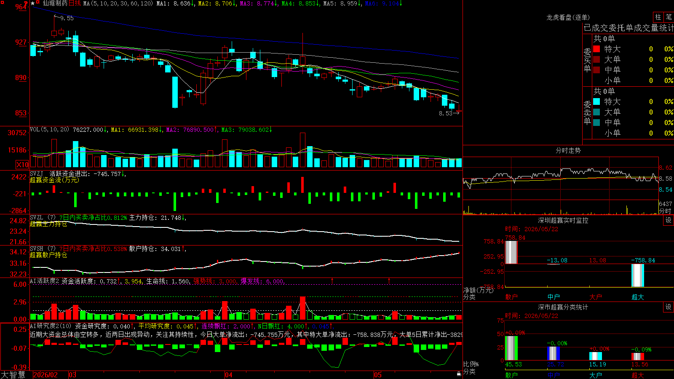Click the 共0单 total under 委买单

click(x=604, y=39)
